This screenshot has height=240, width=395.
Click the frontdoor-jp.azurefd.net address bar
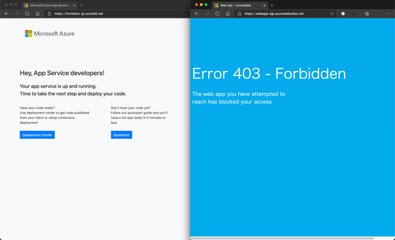116,13
